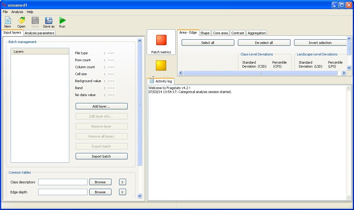Click the Edit layer info... button

101,116
